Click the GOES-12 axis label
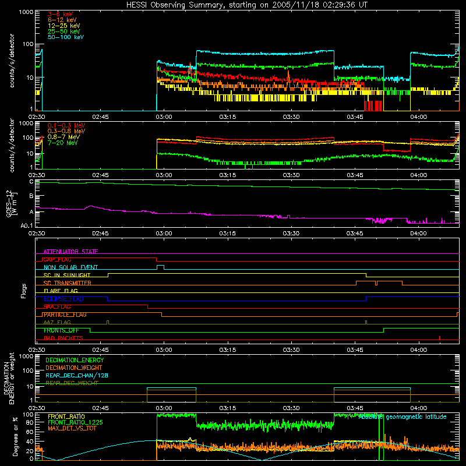The image size is (466, 466). [x=11, y=203]
